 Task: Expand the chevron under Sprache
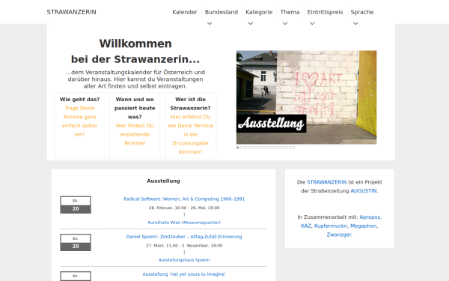click(355, 23)
